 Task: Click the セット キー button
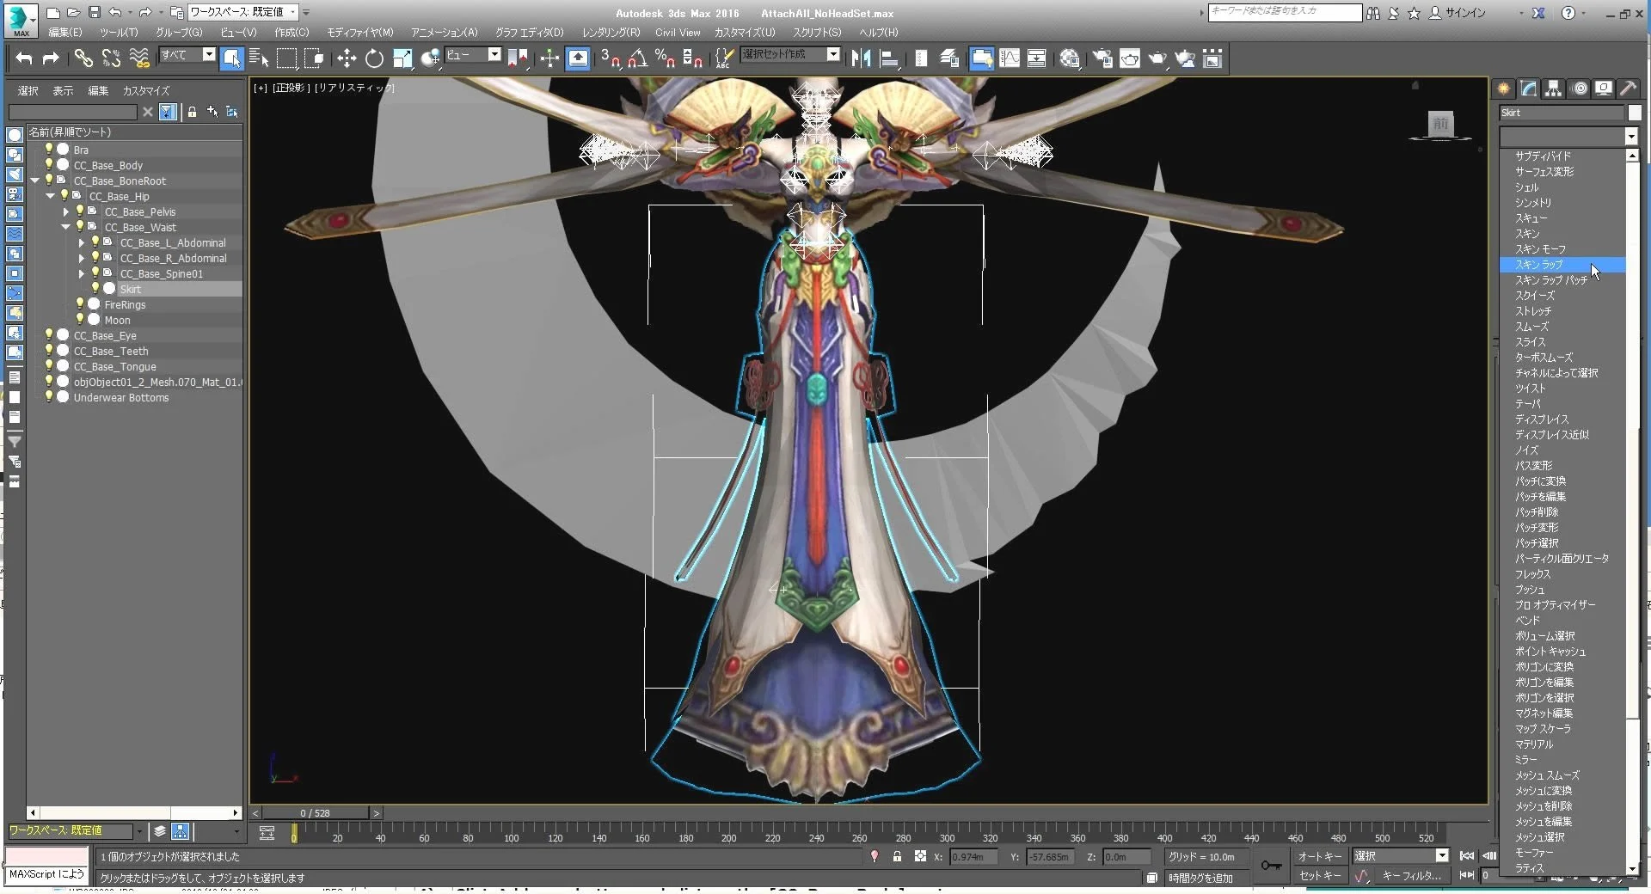click(1320, 875)
